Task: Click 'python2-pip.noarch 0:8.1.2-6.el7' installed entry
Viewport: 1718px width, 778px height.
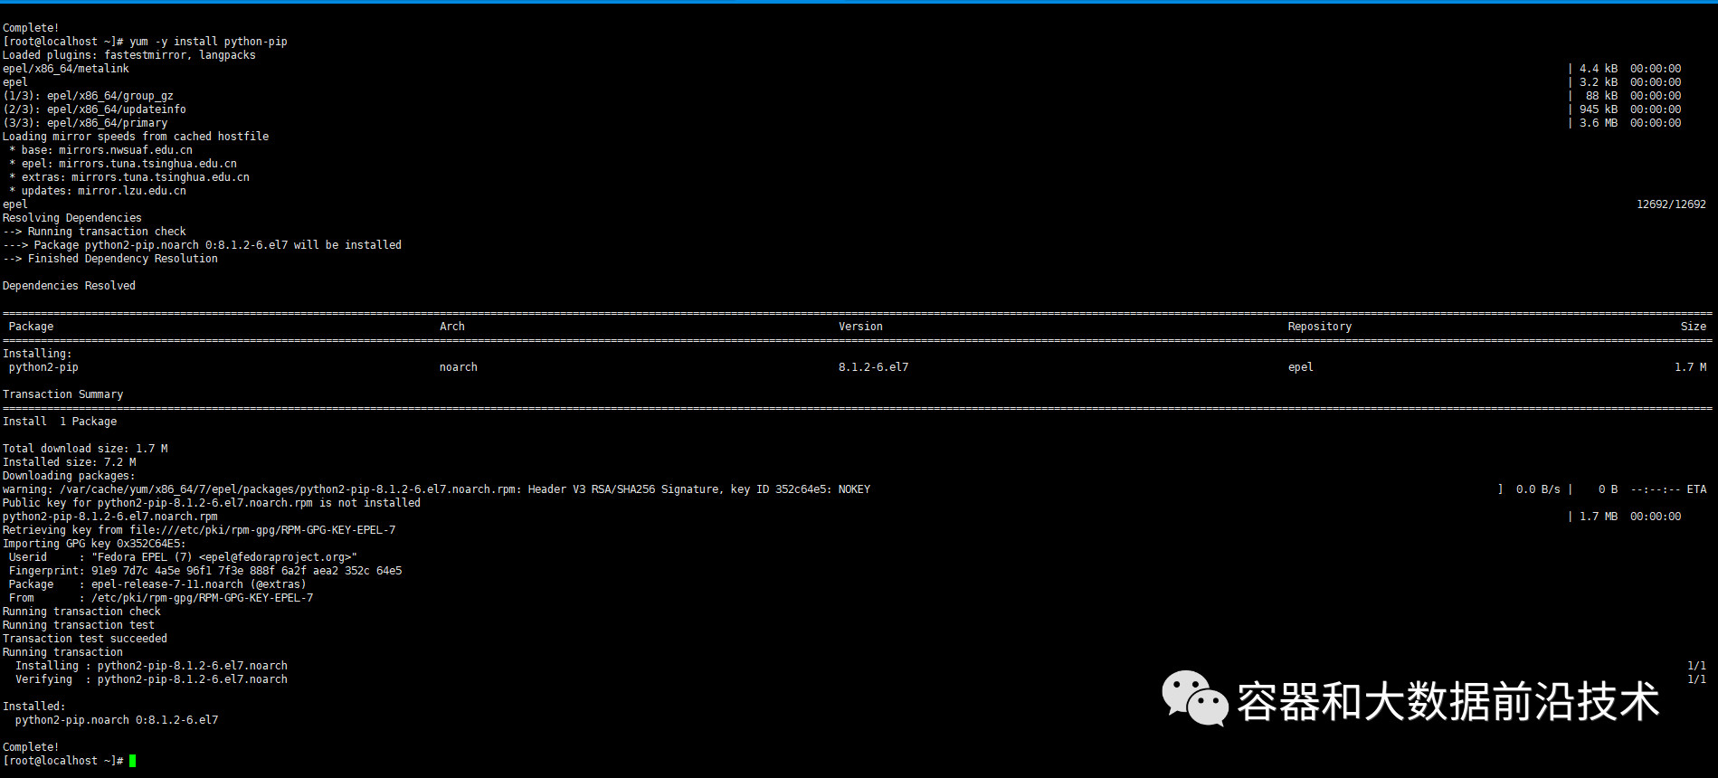Action: pos(117,720)
